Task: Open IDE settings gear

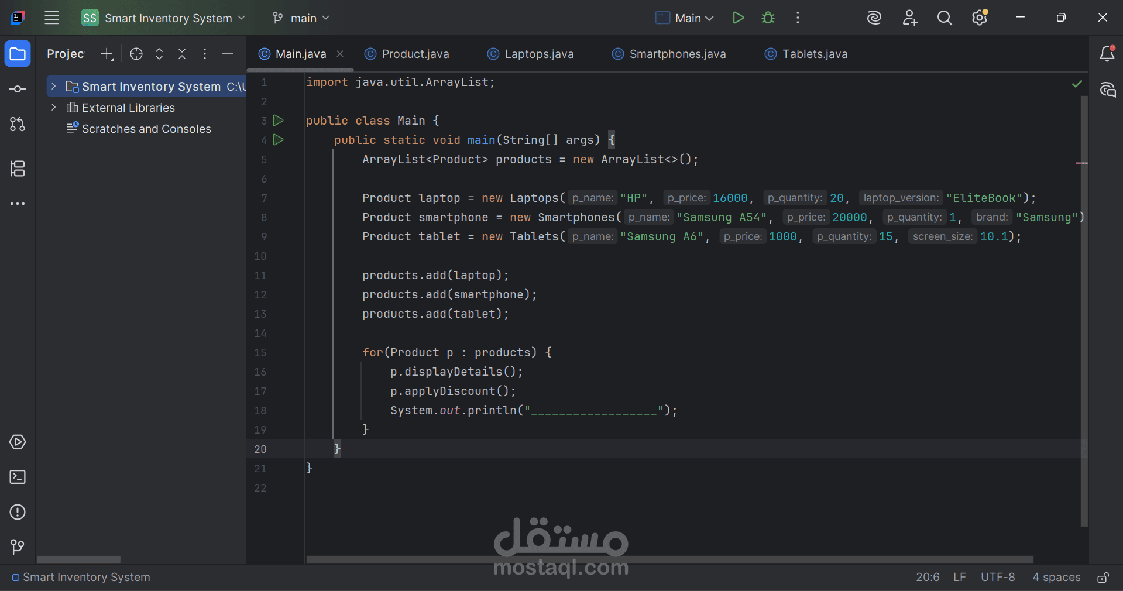Action: [980, 18]
